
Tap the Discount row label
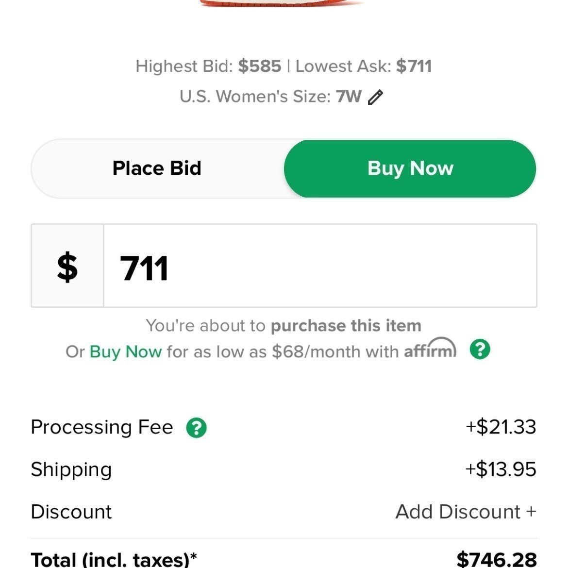[x=71, y=512]
